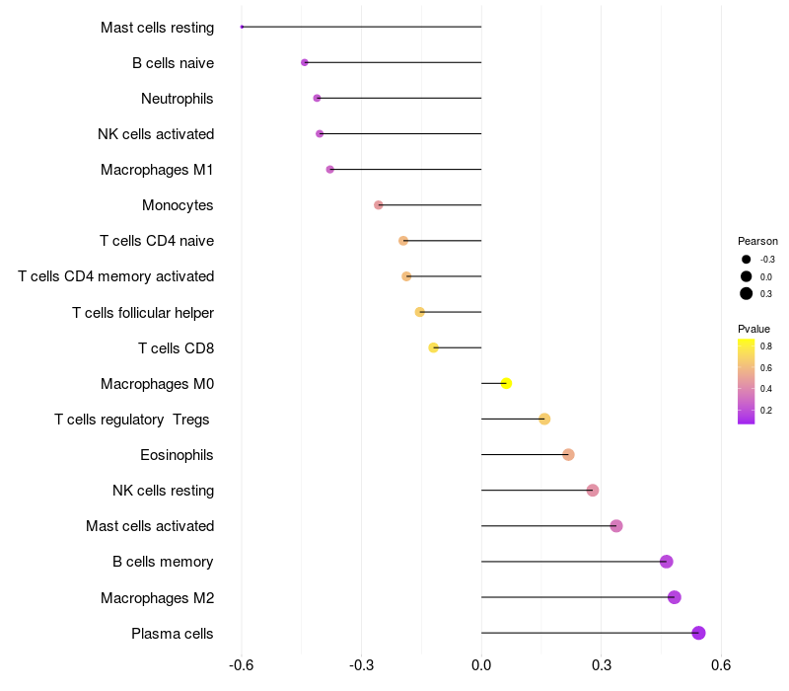Click the Pearson 0.0 legend circle
Viewport: 789px width, 691px height.
[x=747, y=276]
